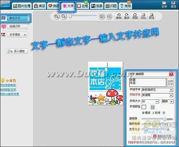
Task: Open the 对比 compare view icon
Action: point(143,16)
